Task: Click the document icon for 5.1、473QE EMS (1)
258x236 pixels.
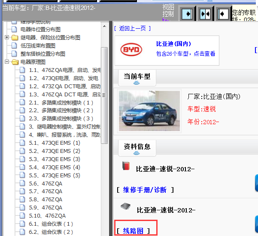Action: pyautogui.click(x=22, y=143)
